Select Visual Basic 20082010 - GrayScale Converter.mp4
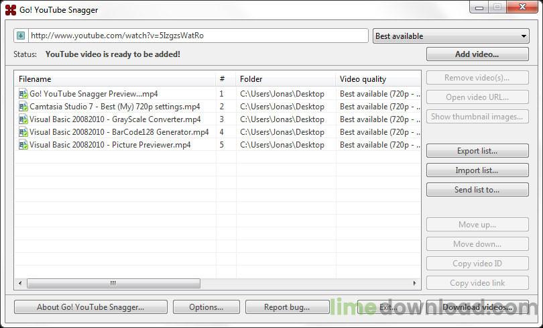The image size is (543, 328). (x=115, y=119)
